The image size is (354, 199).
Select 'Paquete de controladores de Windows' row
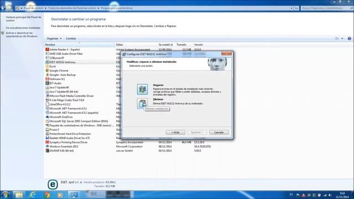(80, 125)
